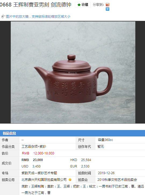Click the 分享到 share label
The image size is (145, 195).
(x=99, y=5)
